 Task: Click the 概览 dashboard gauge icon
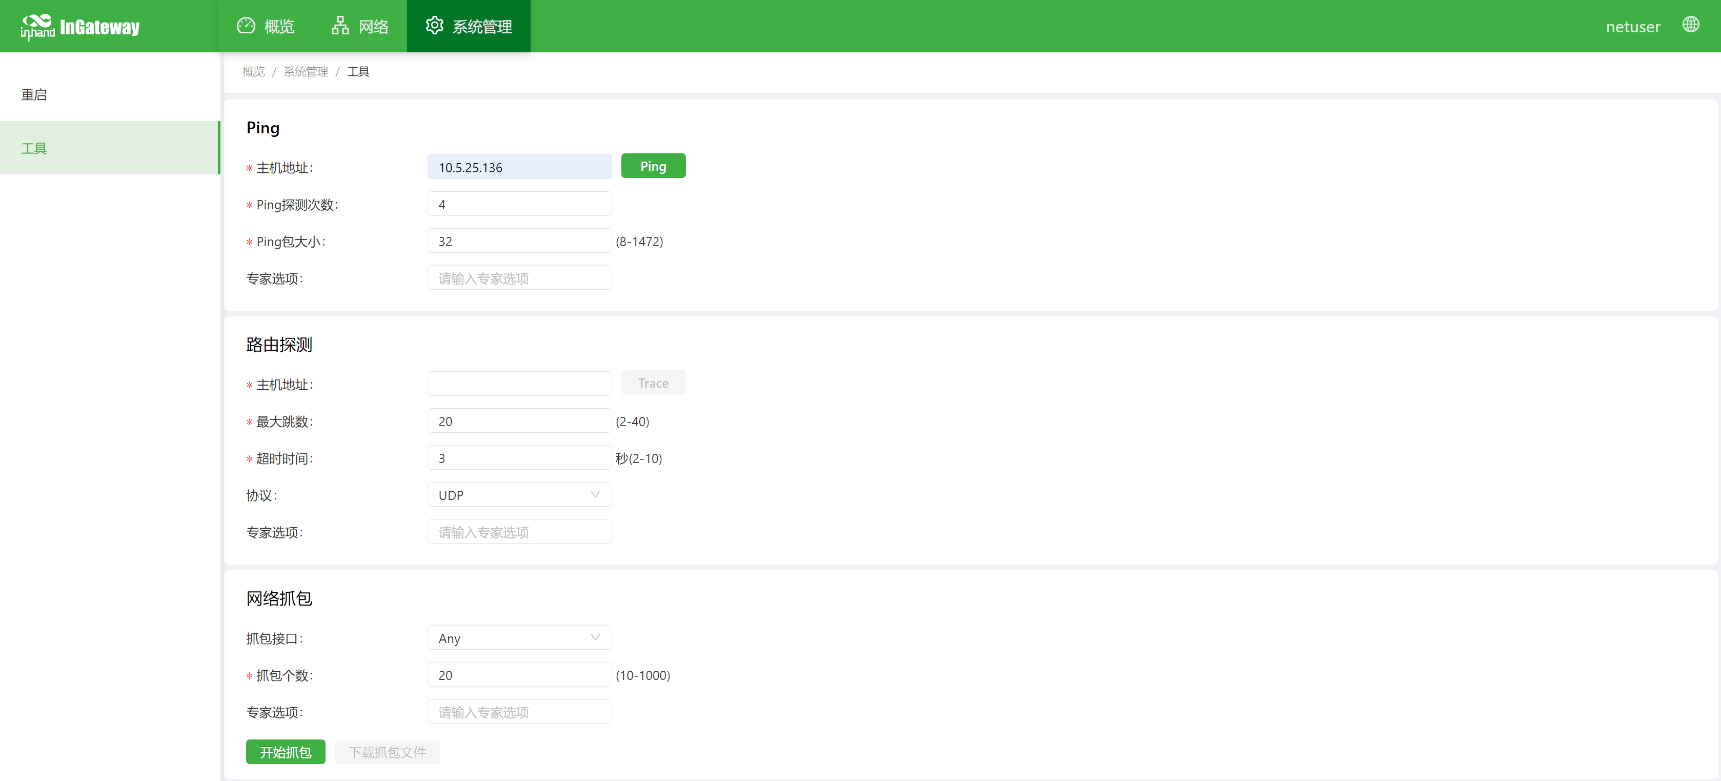[x=246, y=26]
